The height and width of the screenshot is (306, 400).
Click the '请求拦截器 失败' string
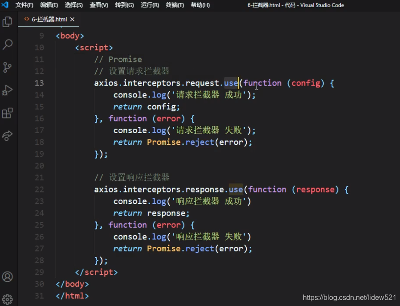209,131
